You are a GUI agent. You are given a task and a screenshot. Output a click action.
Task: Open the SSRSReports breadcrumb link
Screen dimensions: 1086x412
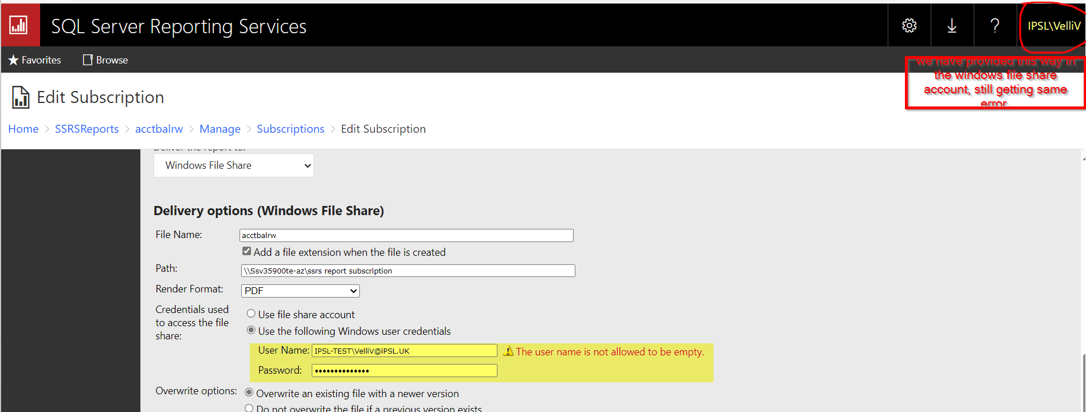coord(87,129)
